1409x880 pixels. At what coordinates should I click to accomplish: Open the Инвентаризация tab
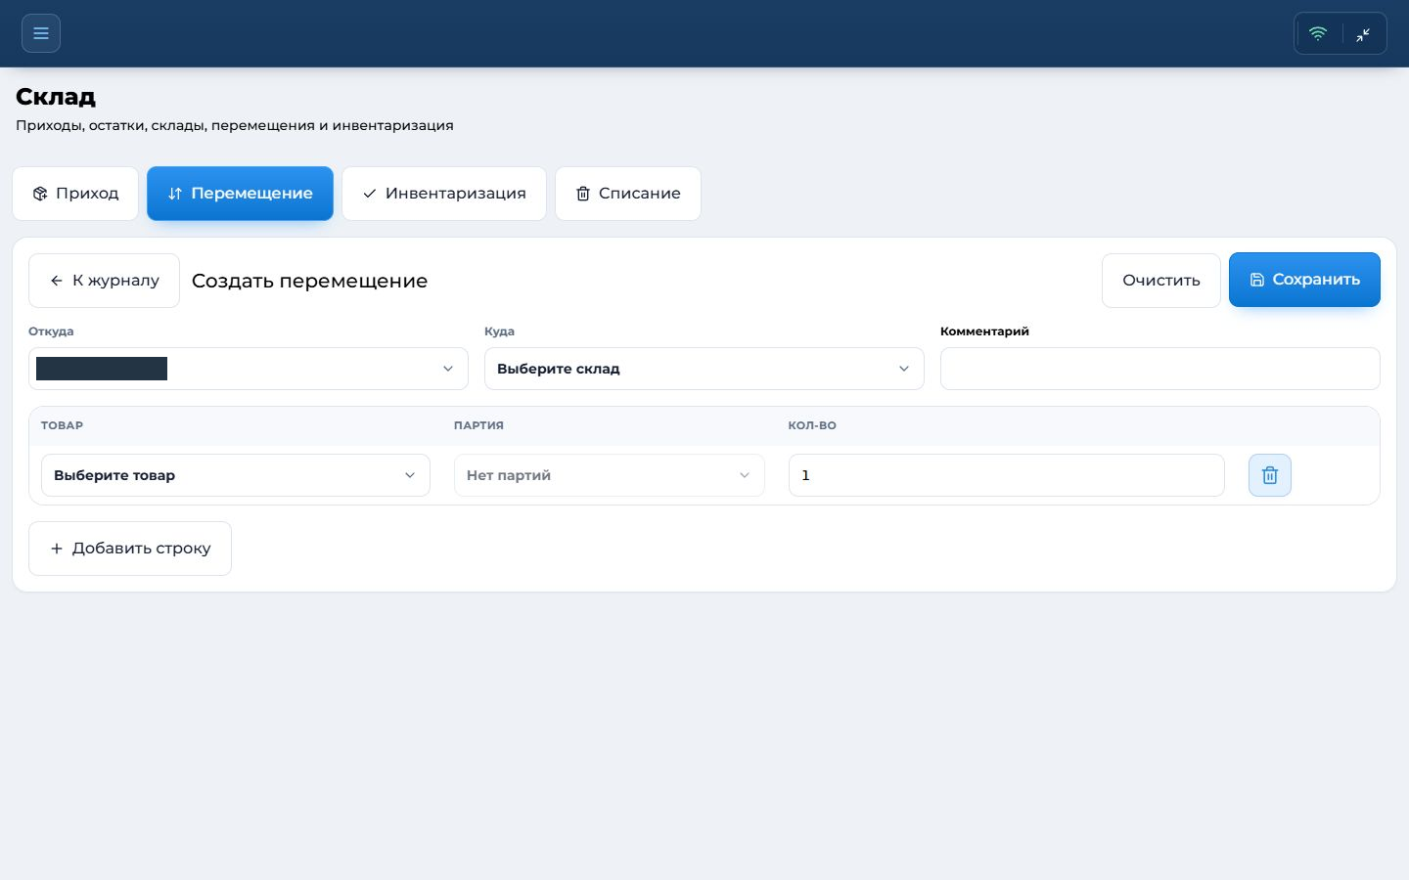(x=444, y=194)
